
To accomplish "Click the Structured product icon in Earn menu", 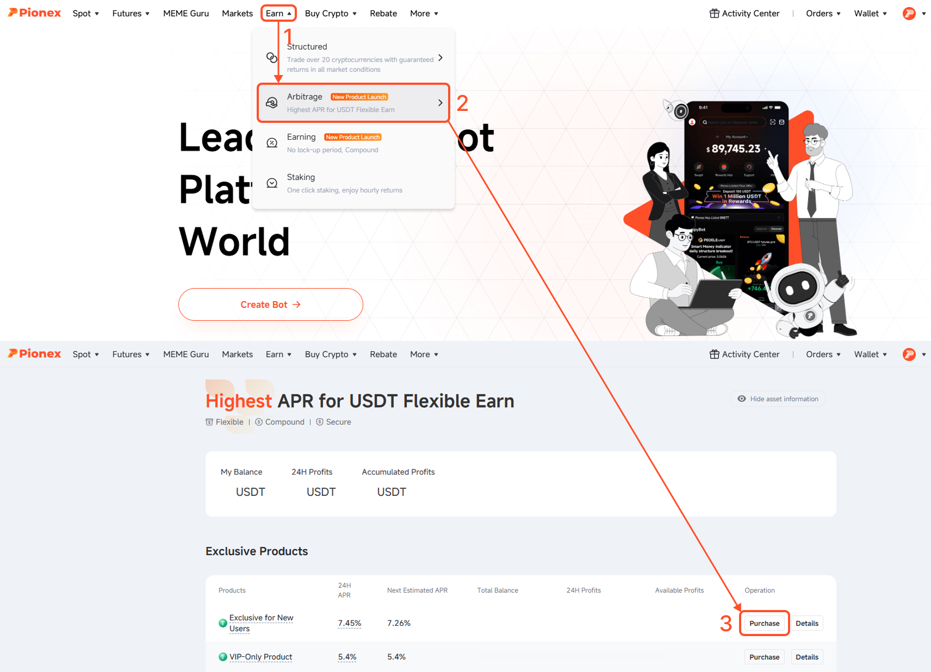I will [x=272, y=57].
